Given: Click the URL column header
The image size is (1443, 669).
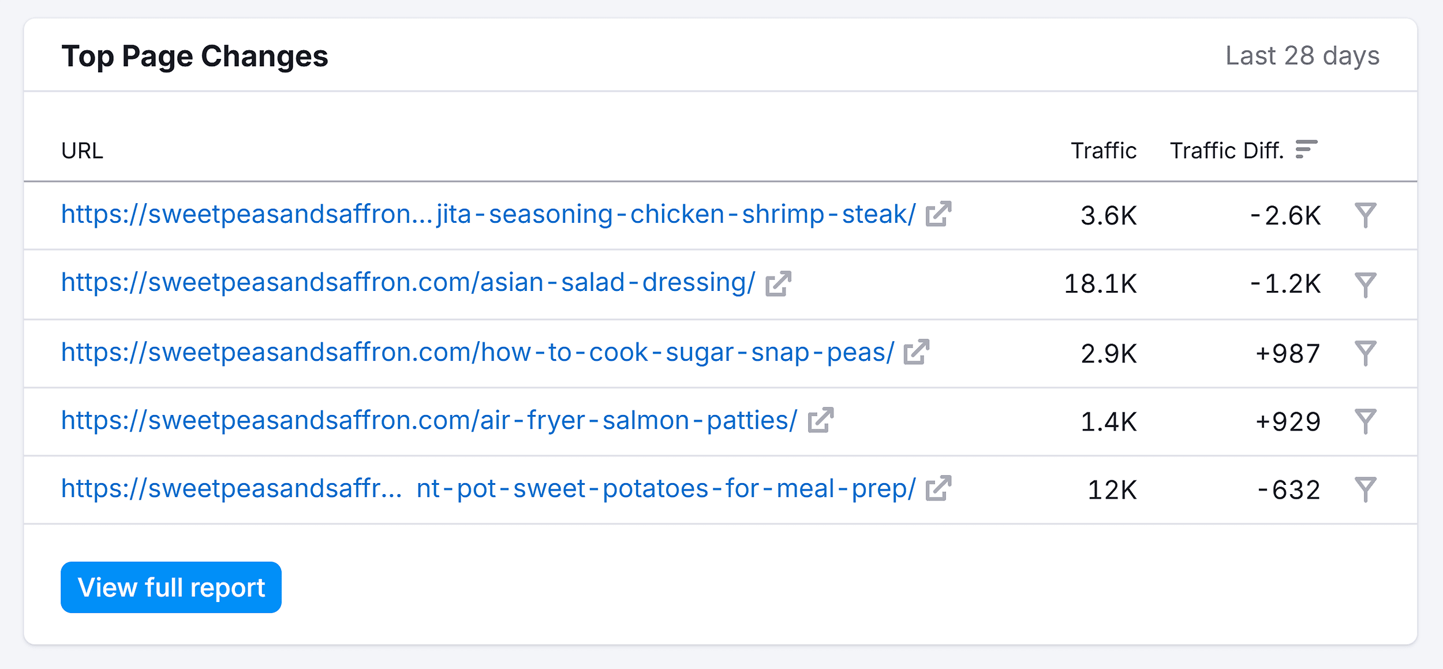Looking at the screenshot, I should (83, 151).
